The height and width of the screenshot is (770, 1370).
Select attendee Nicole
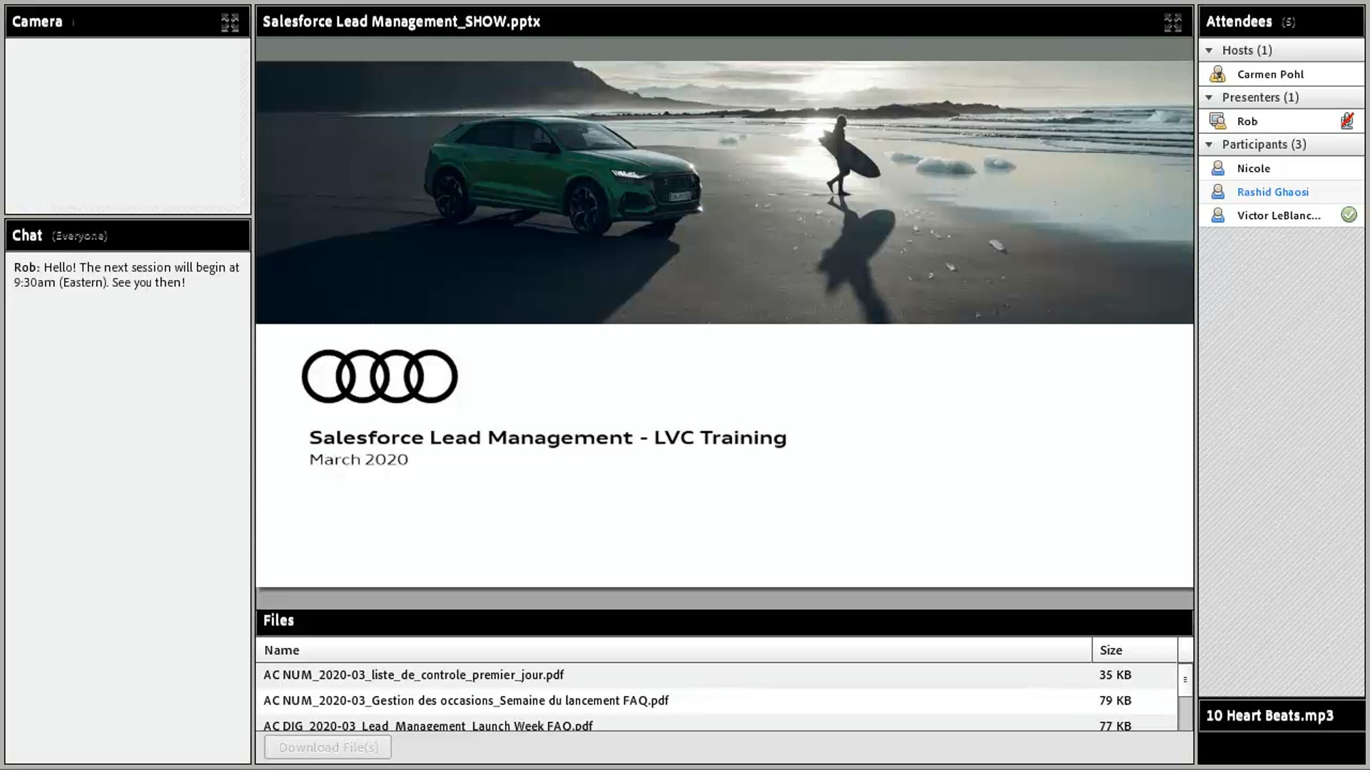(1282, 168)
